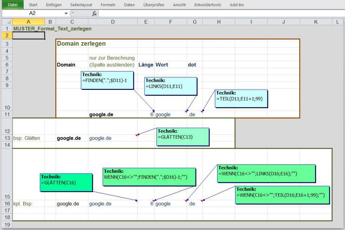Click the bold "google.de" cell in row 13
Image resolution: width=345 pixels, height=230 pixels.
click(x=72, y=138)
